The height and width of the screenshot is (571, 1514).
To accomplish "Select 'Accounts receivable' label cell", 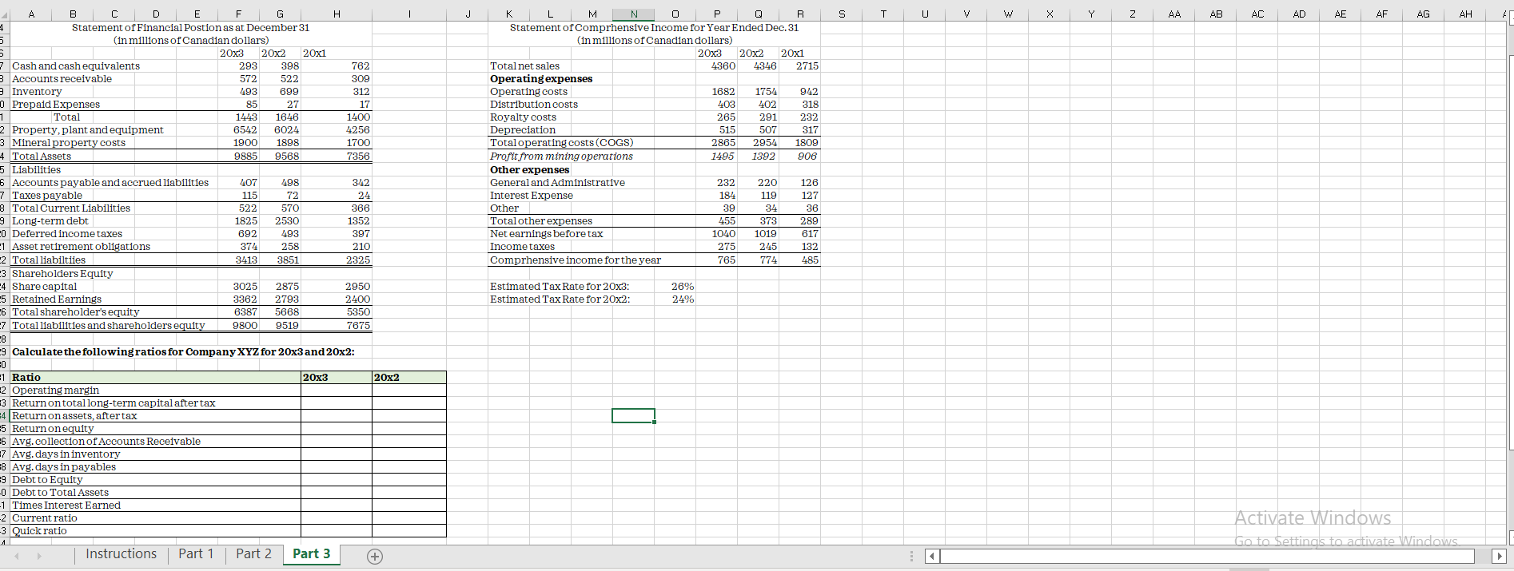I will pos(62,79).
